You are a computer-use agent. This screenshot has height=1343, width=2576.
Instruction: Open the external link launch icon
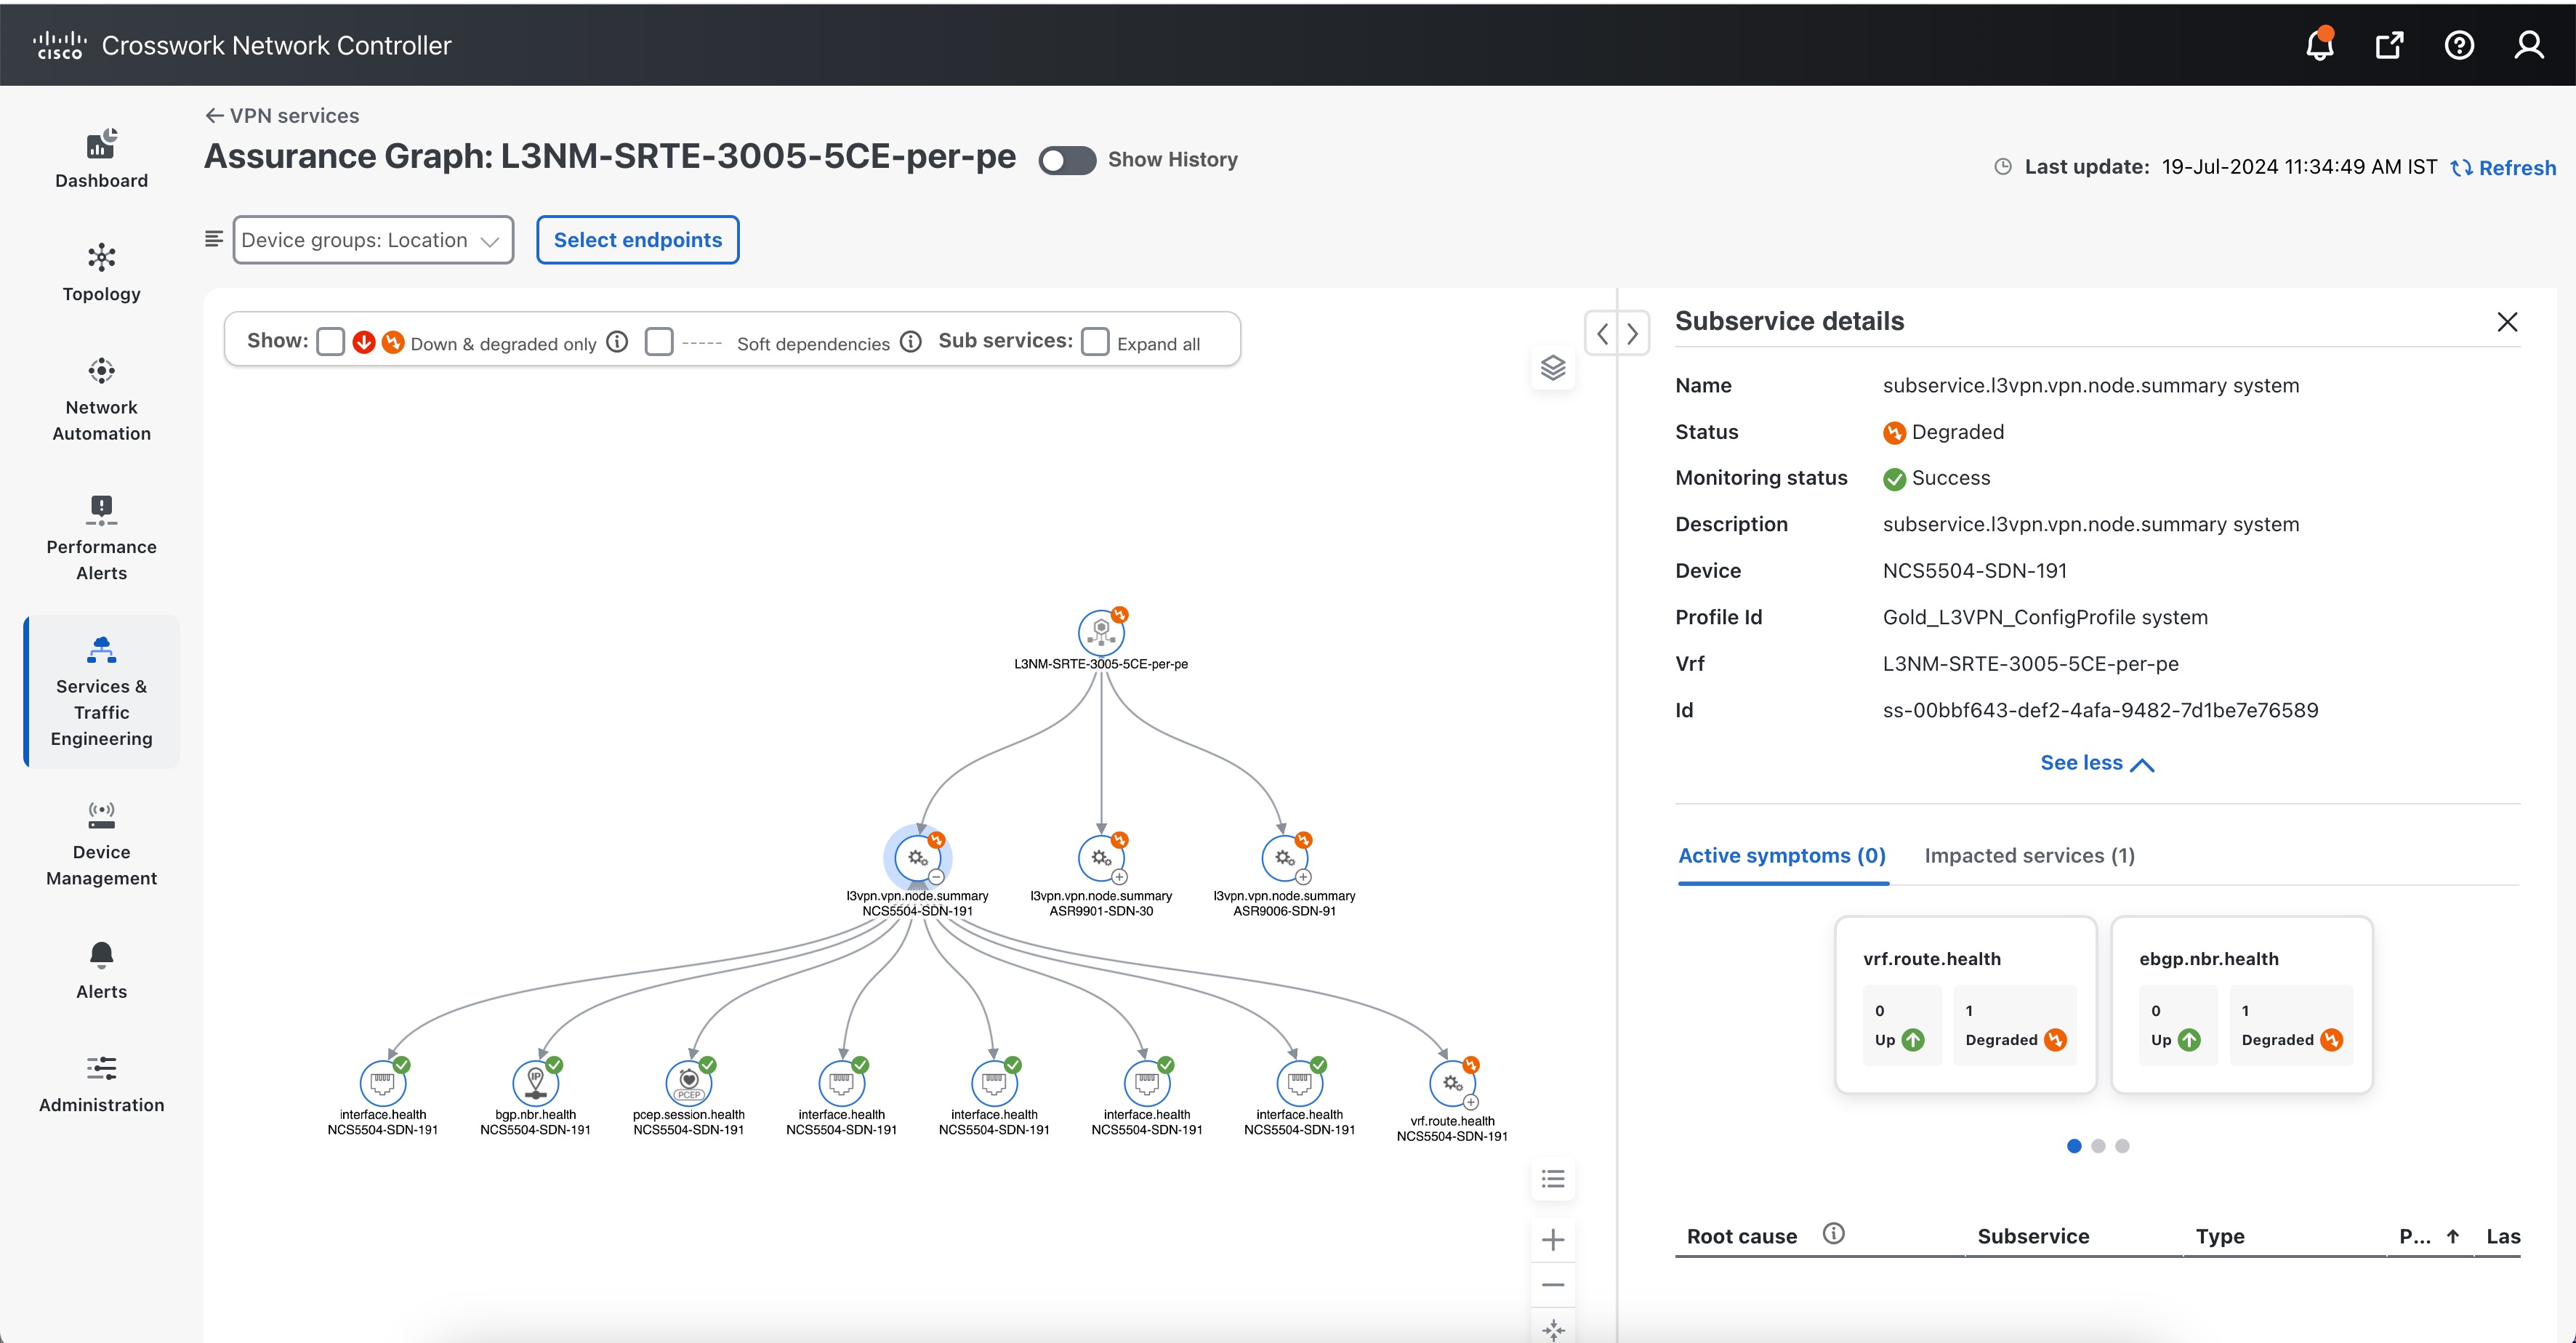point(2389,45)
